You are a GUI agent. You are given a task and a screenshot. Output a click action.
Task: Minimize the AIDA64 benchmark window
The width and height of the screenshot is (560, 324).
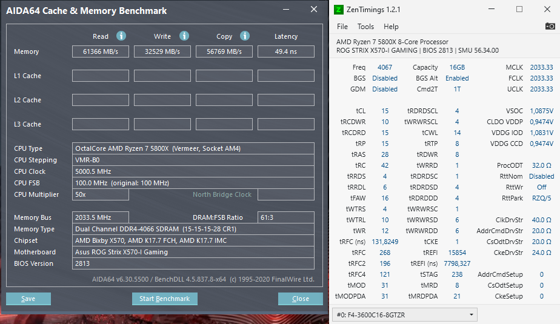[286, 10]
